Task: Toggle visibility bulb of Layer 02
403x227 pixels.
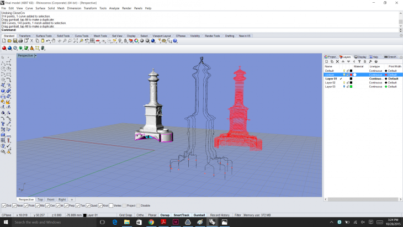Action: [344, 83]
